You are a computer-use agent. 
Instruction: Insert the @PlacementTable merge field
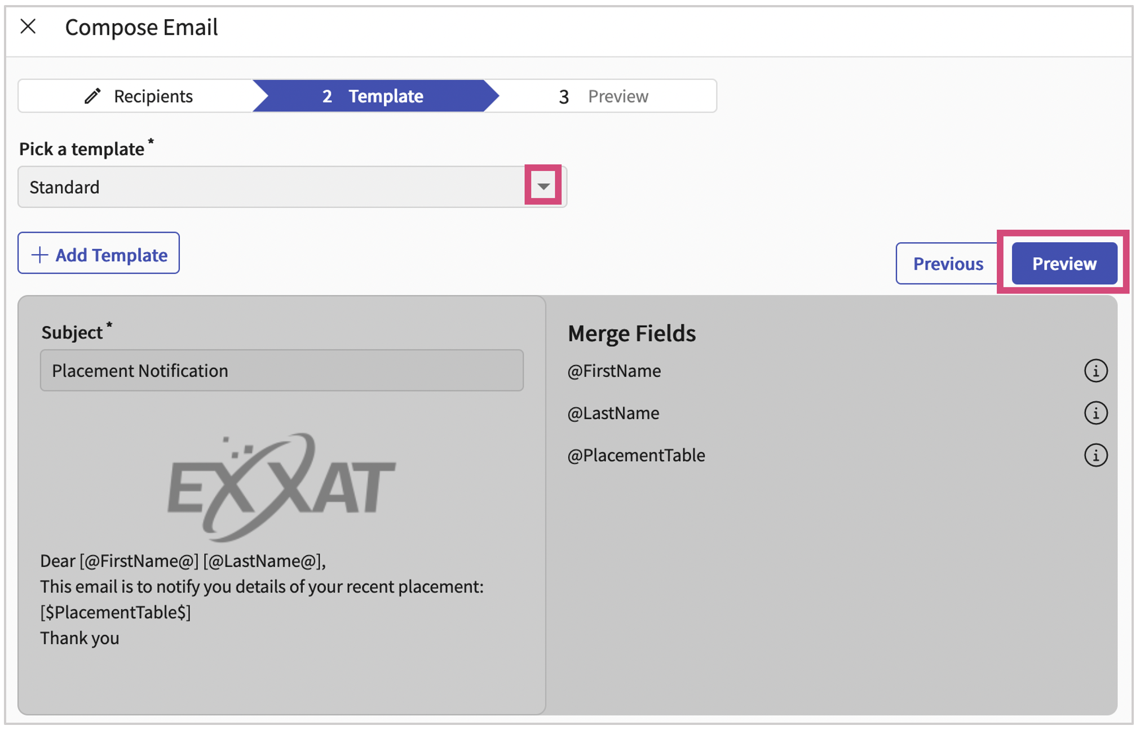point(636,455)
